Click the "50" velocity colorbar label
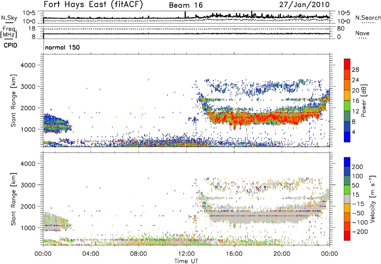The width and height of the screenshot is (381, 264). (x=355, y=185)
